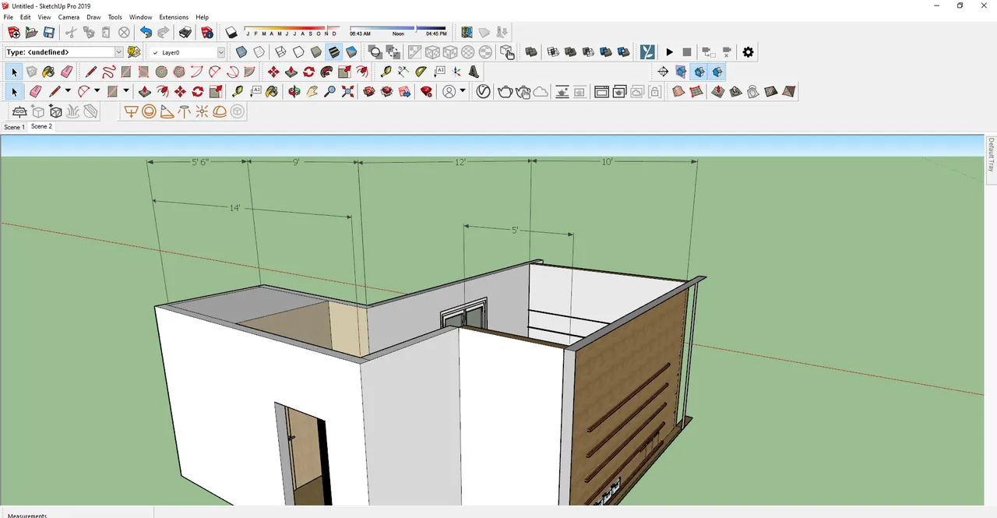The image size is (997, 518).
Task: Toggle Display Section Planes
Action: (x=681, y=72)
